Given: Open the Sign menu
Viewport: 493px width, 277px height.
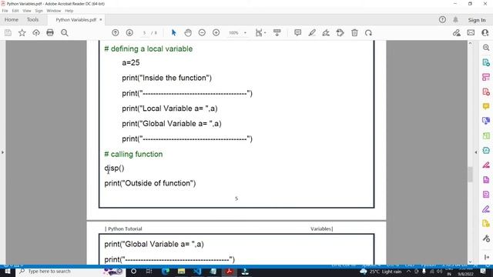Looking at the screenshot, I should pyautogui.click(x=39, y=11).
